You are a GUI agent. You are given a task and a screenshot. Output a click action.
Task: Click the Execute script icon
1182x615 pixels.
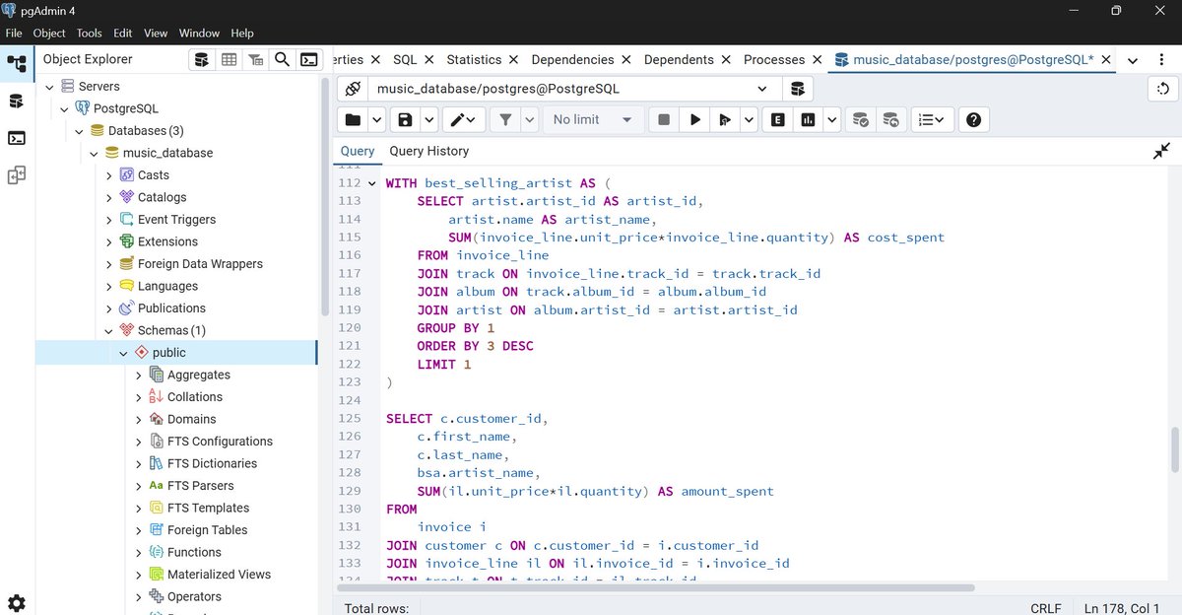pyautogui.click(x=725, y=119)
